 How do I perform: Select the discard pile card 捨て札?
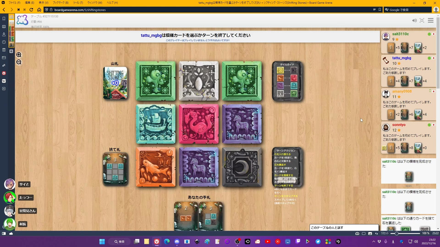115,169
